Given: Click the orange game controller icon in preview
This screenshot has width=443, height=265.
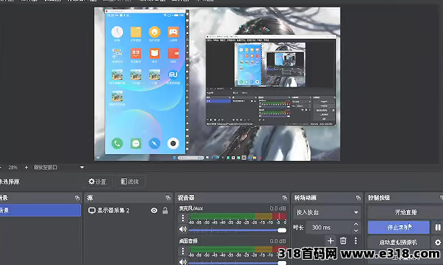Looking at the screenshot, I should coord(173,32).
